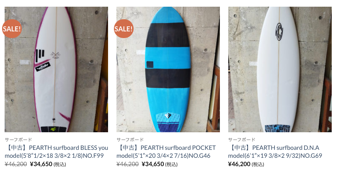Click black square sticker on blue surfboard
Image resolution: width=338 pixels, height=172 pixels.
150,64
